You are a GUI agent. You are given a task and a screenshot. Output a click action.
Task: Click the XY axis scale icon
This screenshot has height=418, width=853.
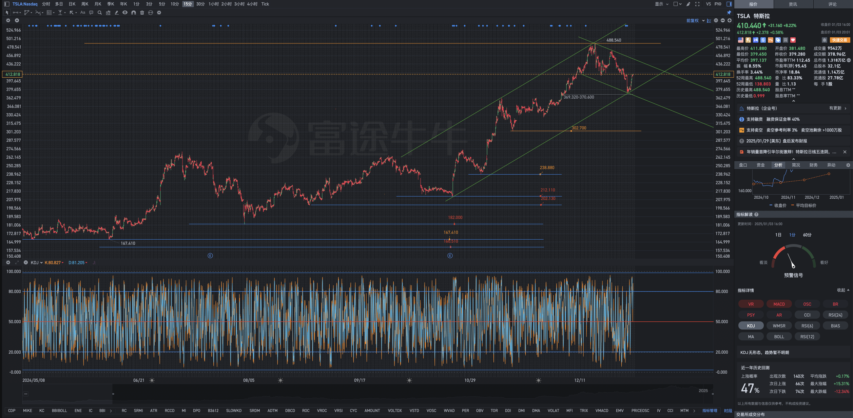coord(709,21)
